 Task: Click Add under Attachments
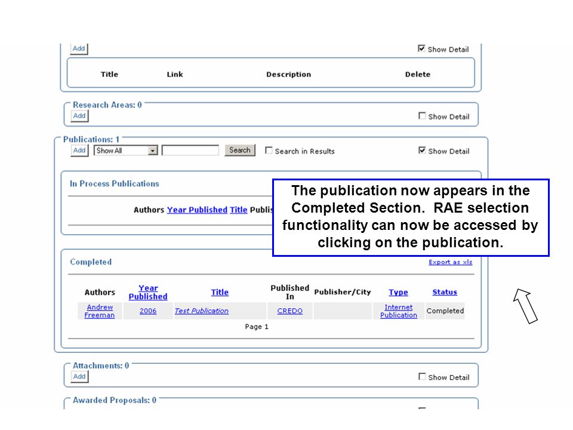[79, 377]
